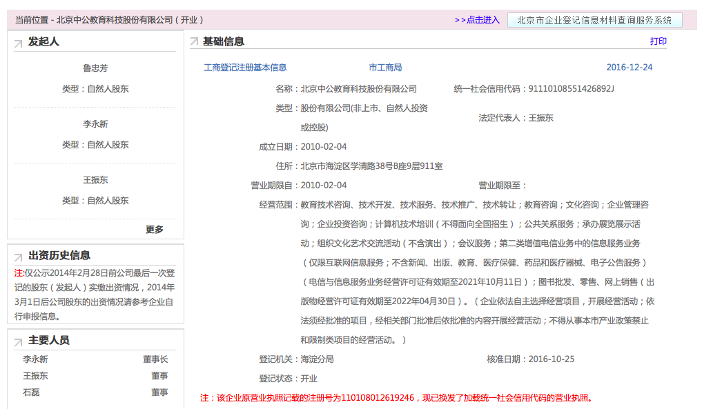Expand founders list with 更多
Viewport: 702px width, 409px height.
coord(155,230)
